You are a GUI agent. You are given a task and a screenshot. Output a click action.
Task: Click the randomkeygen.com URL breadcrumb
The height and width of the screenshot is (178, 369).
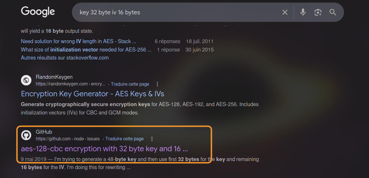tap(70, 84)
